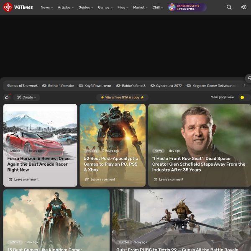Expand the Games menu
251x251 pixels.
click(x=105, y=8)
